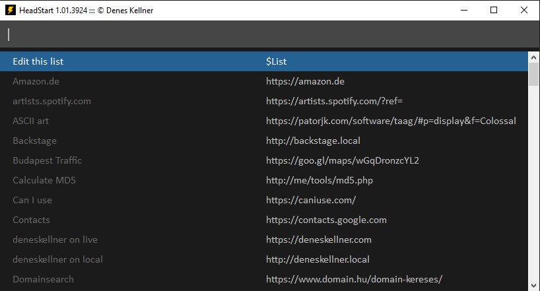The image size is (540, 291).
Task: Click the vertical scrollbar thumb
Action: pos(534,74)
